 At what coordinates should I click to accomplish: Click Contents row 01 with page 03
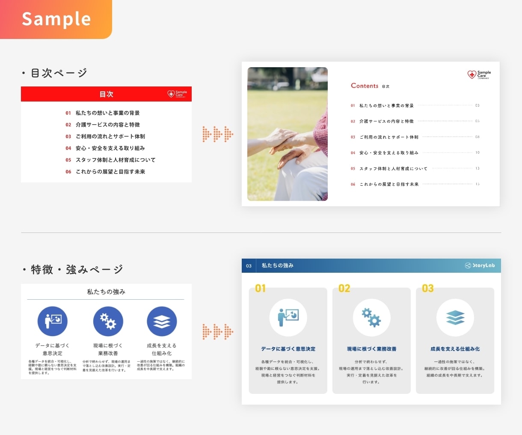415,105
